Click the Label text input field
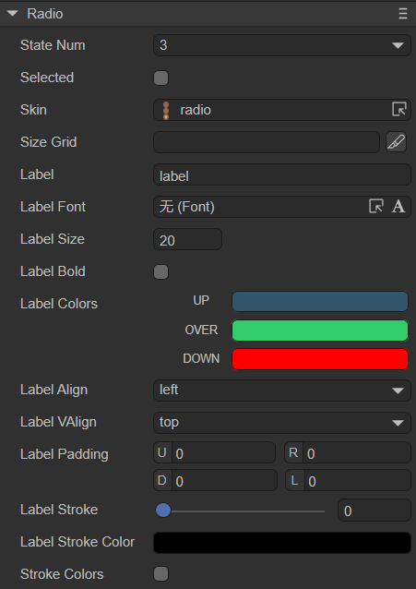Screen dimensions: 416x589 click(x=282, y=174)
